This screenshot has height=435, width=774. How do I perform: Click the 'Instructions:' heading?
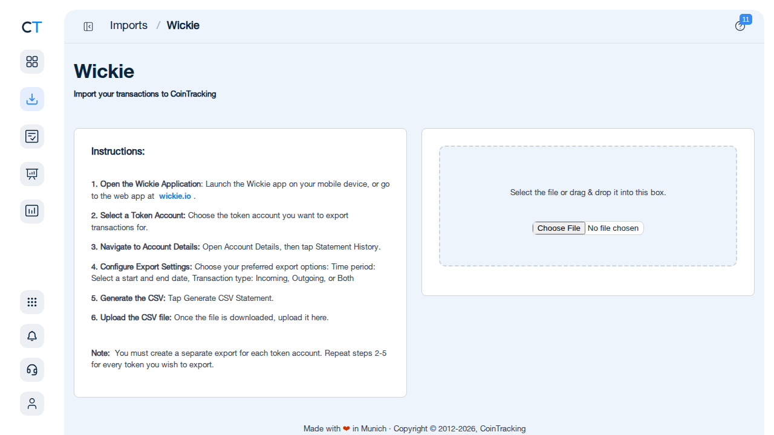point(118,152)
